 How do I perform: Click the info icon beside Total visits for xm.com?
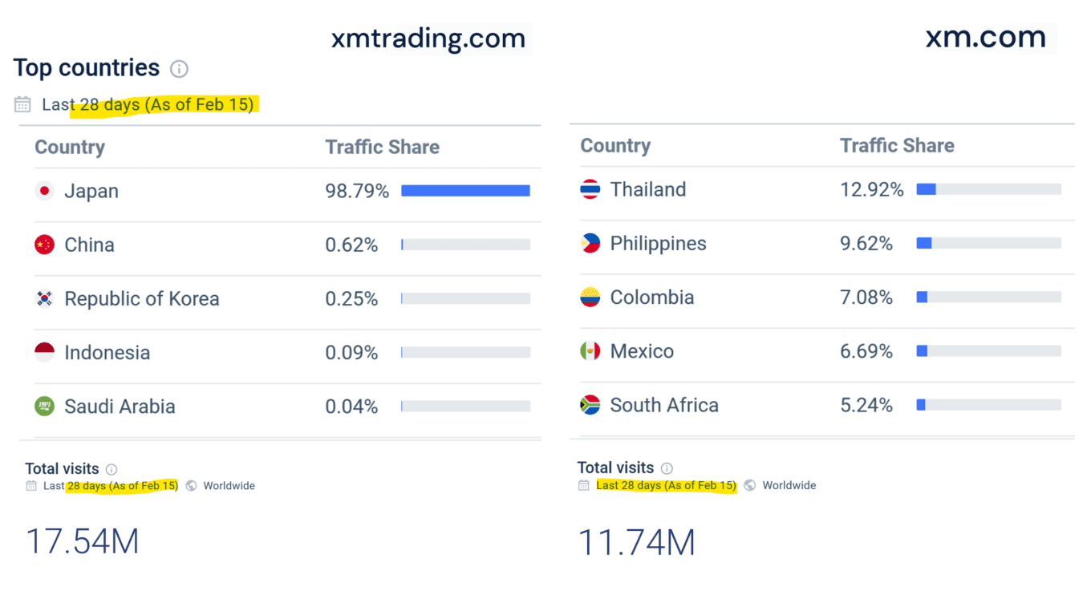point(668,467)
